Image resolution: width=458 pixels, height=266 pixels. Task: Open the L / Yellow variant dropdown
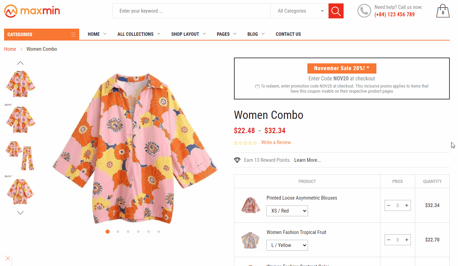[287, 245]
